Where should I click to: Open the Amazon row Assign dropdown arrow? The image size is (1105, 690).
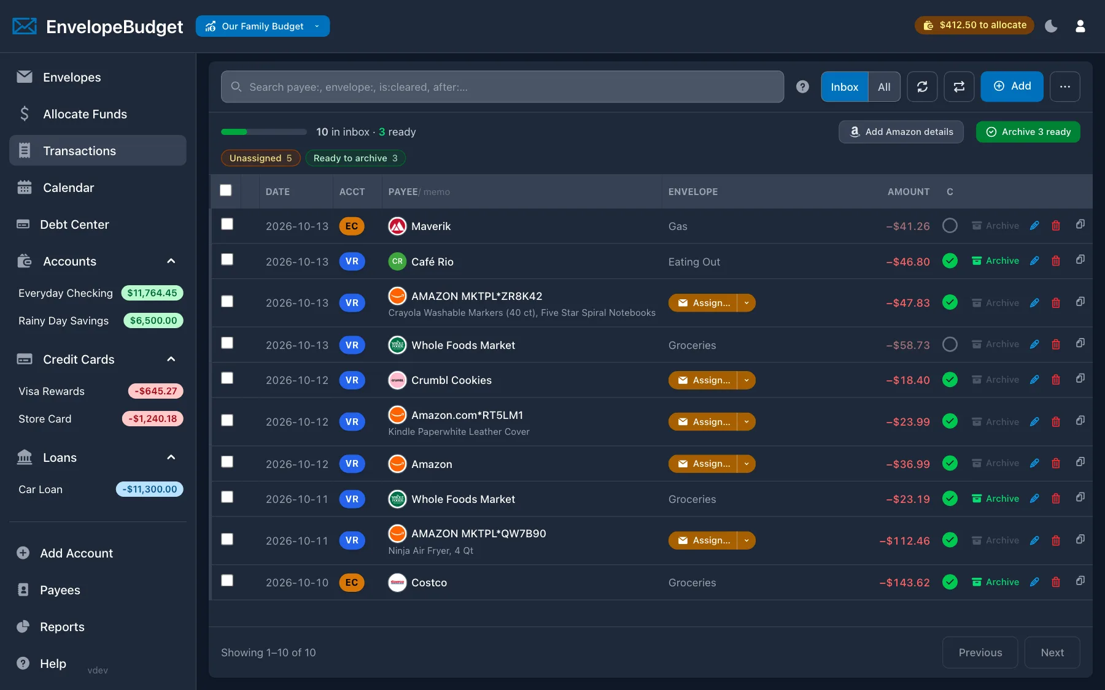point(746,464)
